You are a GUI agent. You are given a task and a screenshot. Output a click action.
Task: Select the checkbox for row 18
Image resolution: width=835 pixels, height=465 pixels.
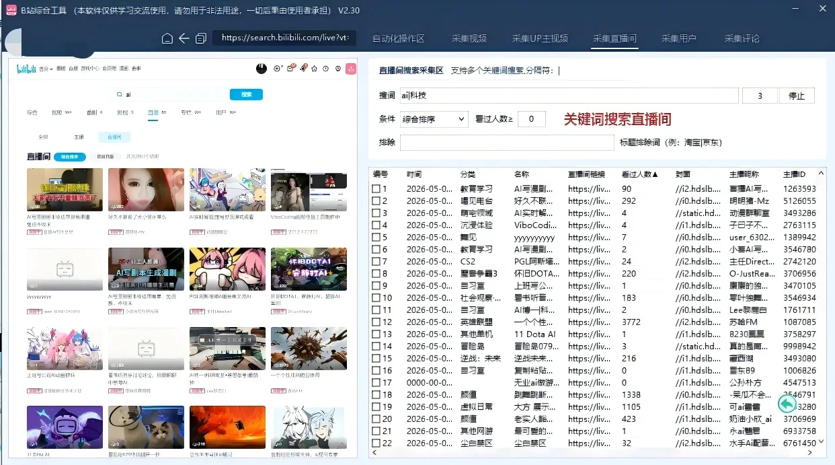(376, 395)
